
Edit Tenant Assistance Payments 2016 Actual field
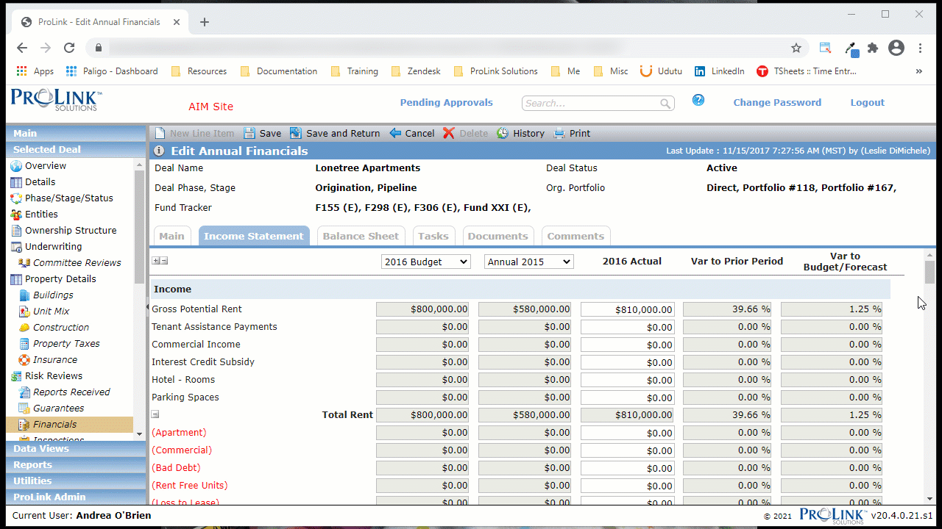tap(628, 327)
